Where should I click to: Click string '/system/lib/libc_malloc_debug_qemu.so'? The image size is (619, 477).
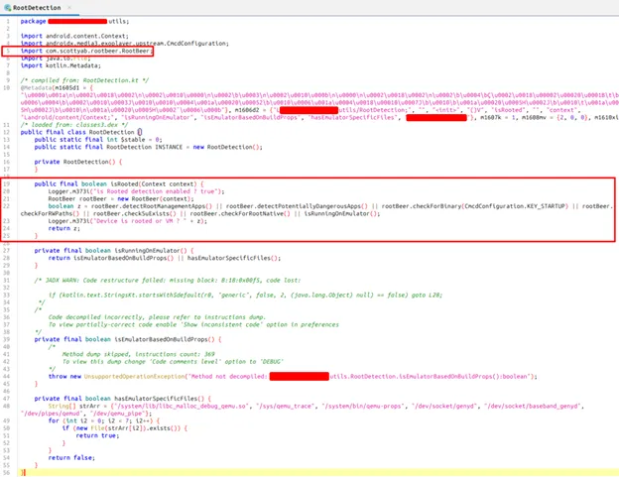[181, 406]
